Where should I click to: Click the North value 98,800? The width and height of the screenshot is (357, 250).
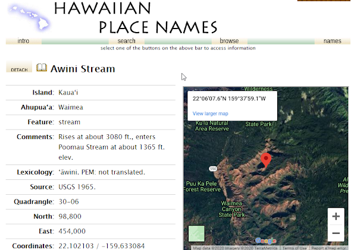(70, 216)
